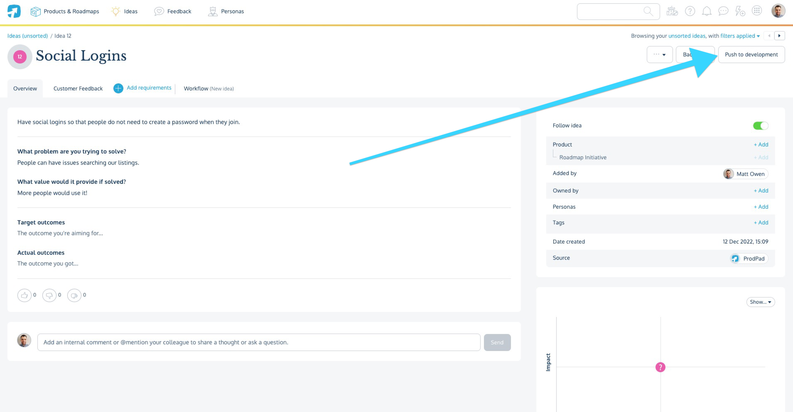Image resolution: width=793 pixels, height=412 pixels.
Task: Click the quick-add lightning bolt icon
Action: pyautogui.click(x=740, y=11)
